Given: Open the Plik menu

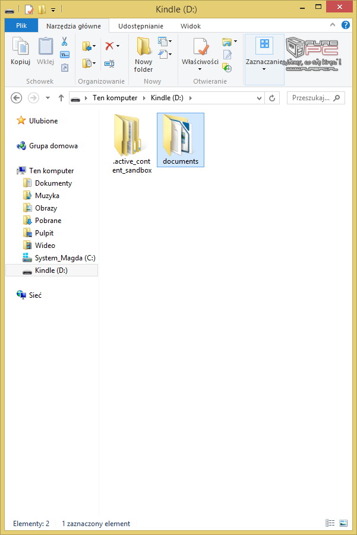Looking at the screenshot, I should click(21, 26).
